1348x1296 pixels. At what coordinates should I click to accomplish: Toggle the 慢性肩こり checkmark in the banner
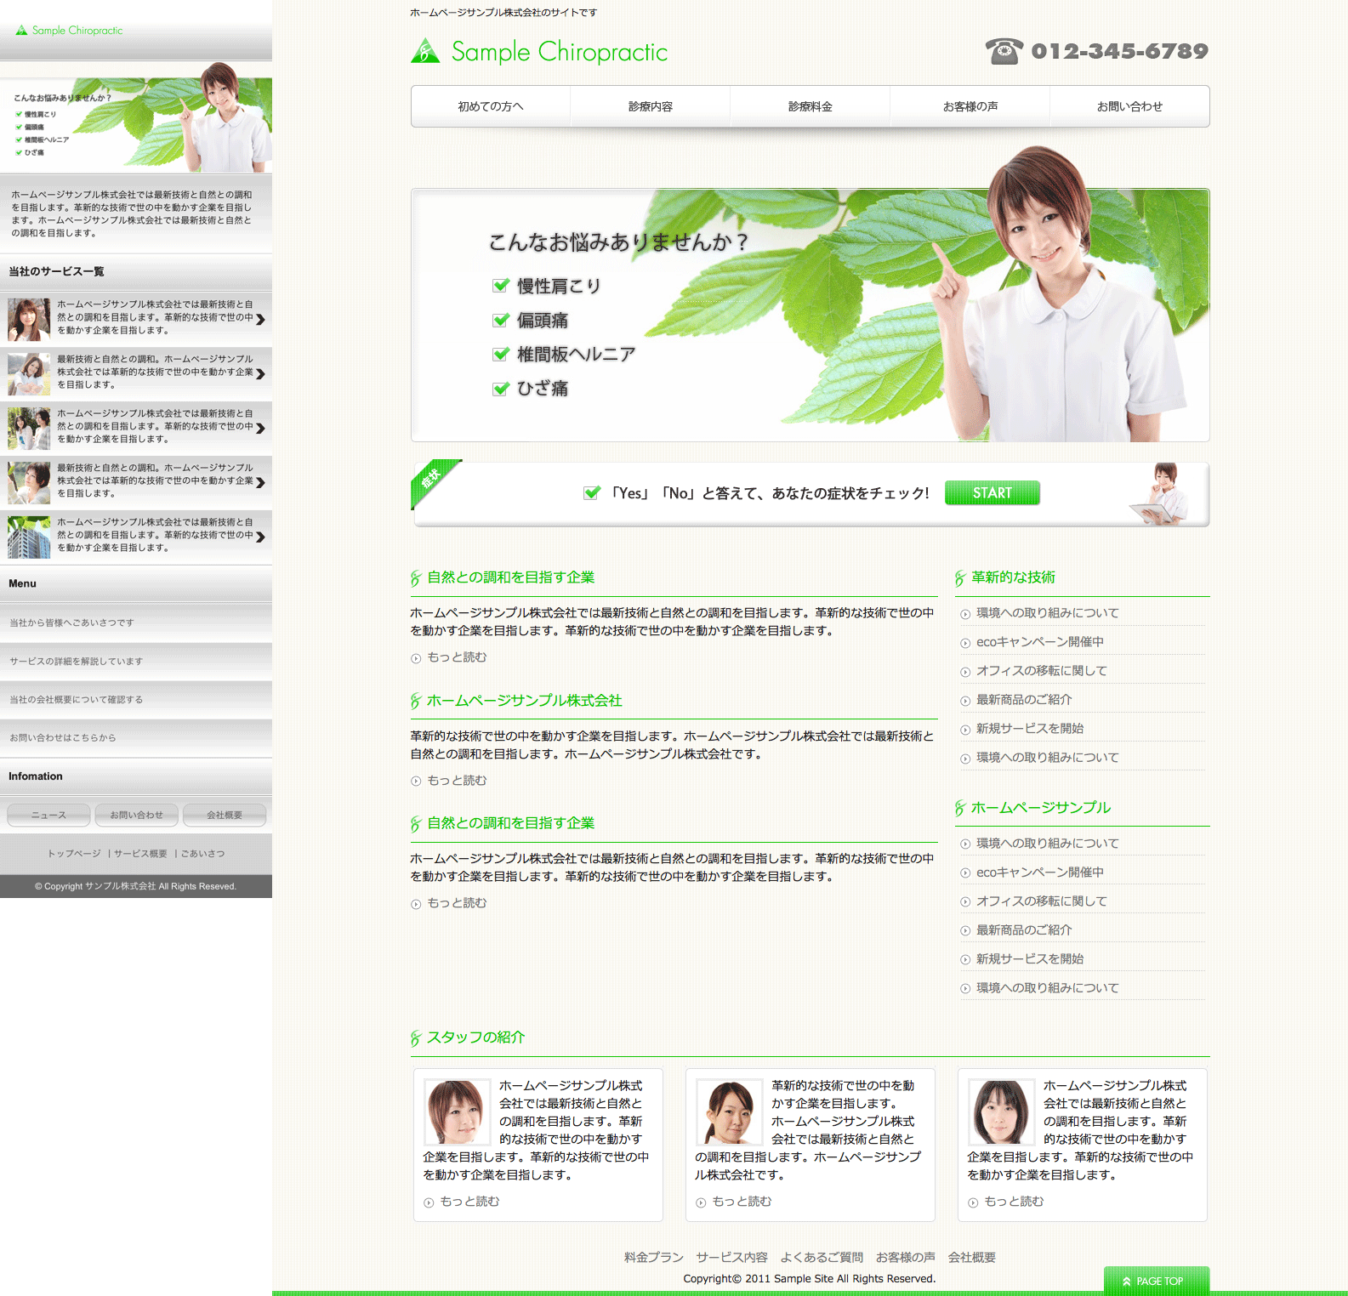pos(501,286)
